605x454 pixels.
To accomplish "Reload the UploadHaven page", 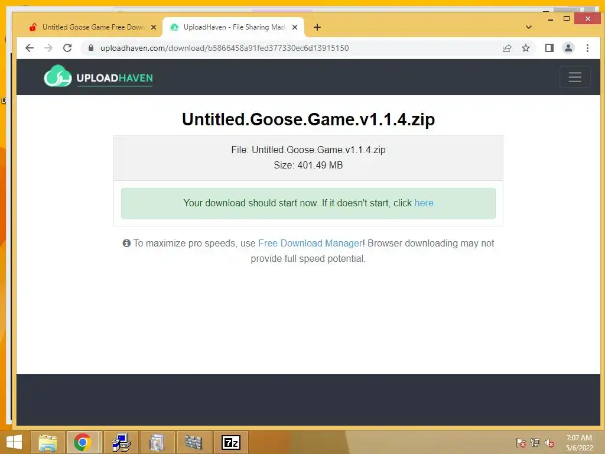I will (x=67, y=48).
